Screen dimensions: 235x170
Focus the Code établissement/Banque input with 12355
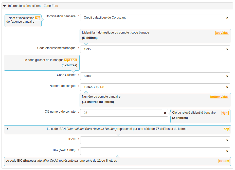click(x=152, y=49)
